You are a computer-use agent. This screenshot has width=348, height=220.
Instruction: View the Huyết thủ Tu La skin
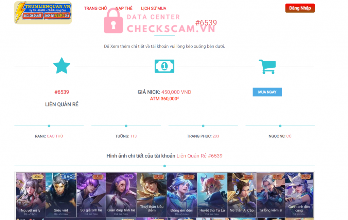[212, 195]
